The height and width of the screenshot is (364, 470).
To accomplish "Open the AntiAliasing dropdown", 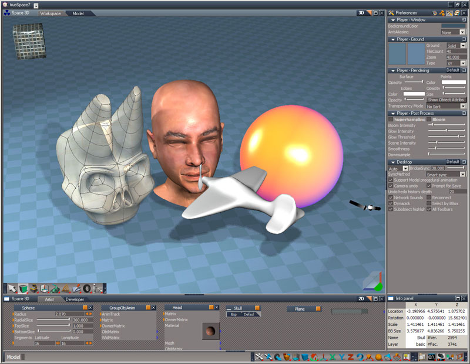I will (x=462, y=32).
